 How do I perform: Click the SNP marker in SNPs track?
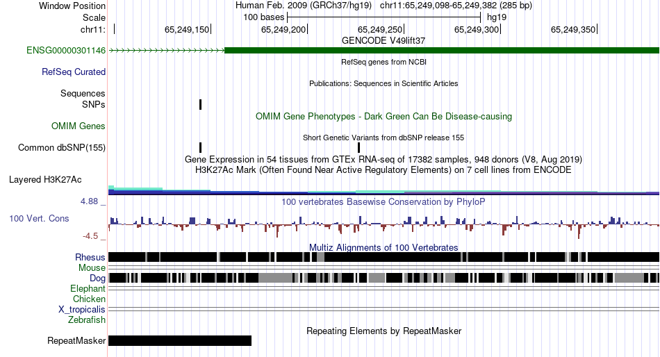[x=200, y=104]
